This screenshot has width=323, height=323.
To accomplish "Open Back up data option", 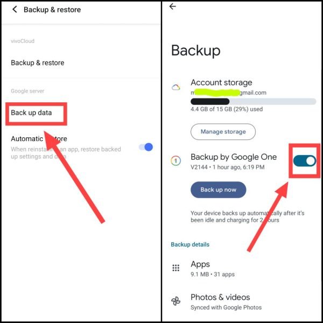I will [31, 113].
